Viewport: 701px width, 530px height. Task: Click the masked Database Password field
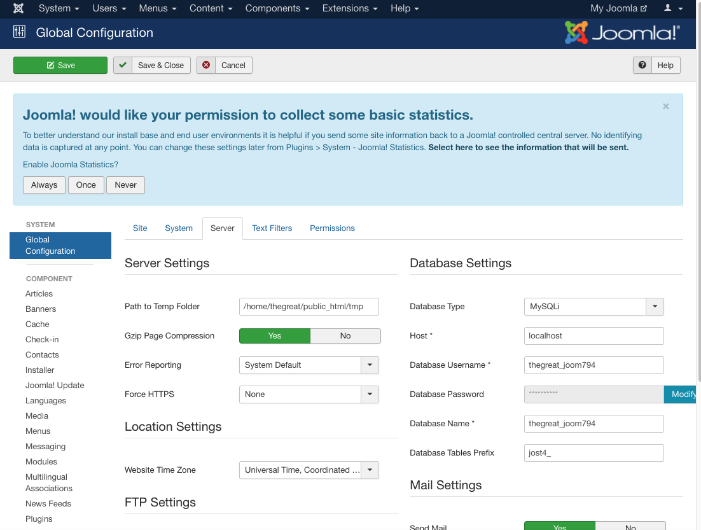click(593, 394)
